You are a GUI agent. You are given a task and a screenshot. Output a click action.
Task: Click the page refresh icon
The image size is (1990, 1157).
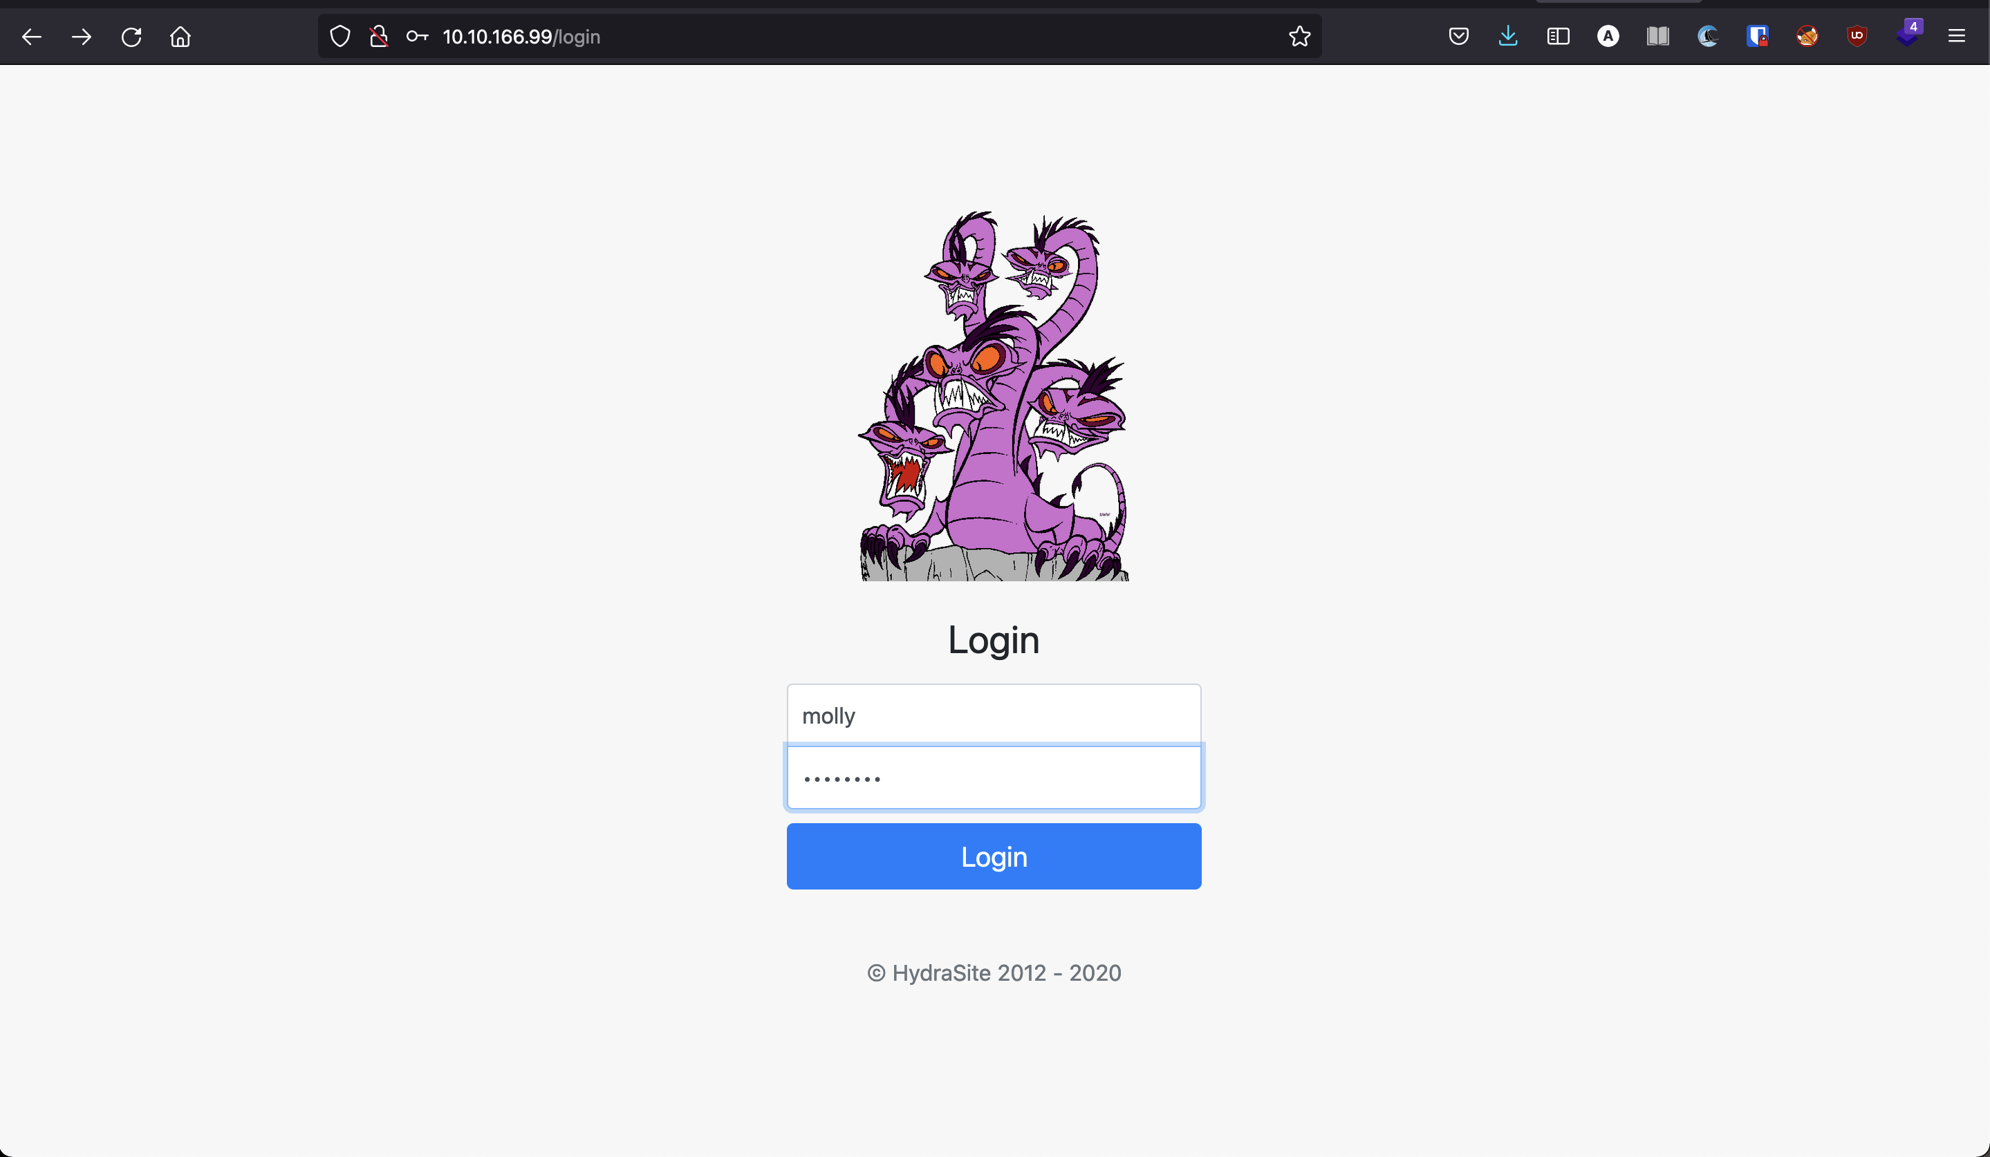click(132, 36)
